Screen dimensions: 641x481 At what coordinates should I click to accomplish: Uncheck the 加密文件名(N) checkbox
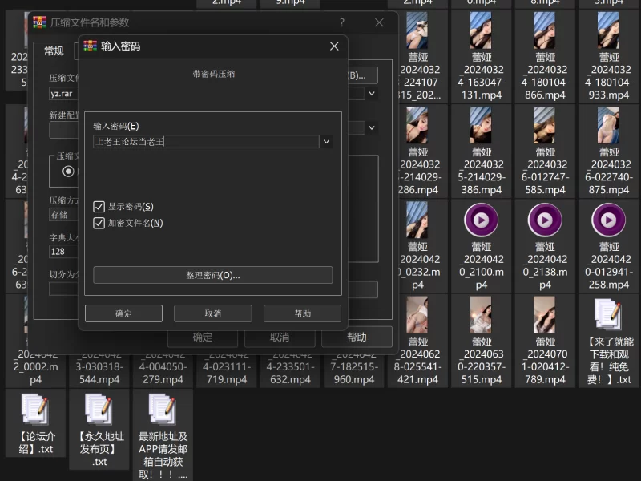point(99,223)
